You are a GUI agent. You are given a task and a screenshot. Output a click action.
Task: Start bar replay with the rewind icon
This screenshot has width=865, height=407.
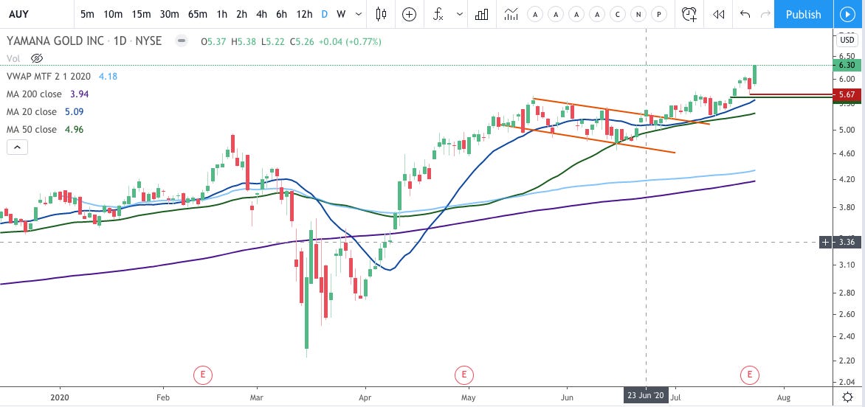(718, 14)
